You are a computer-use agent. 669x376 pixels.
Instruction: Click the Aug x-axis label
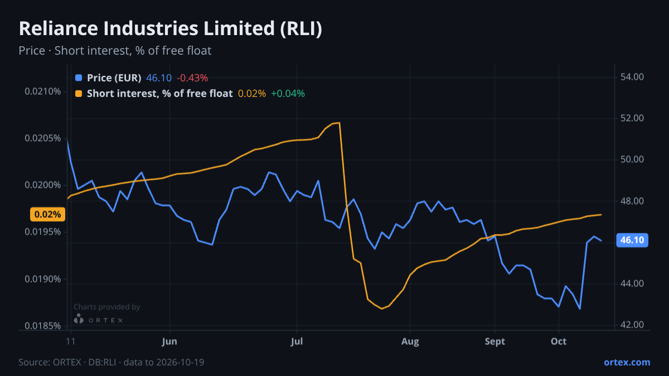click(410, 341)
